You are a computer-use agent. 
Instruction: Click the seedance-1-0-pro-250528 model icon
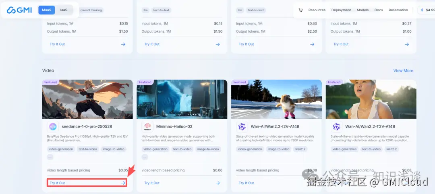pyautogui.click(x=53, y=127)
